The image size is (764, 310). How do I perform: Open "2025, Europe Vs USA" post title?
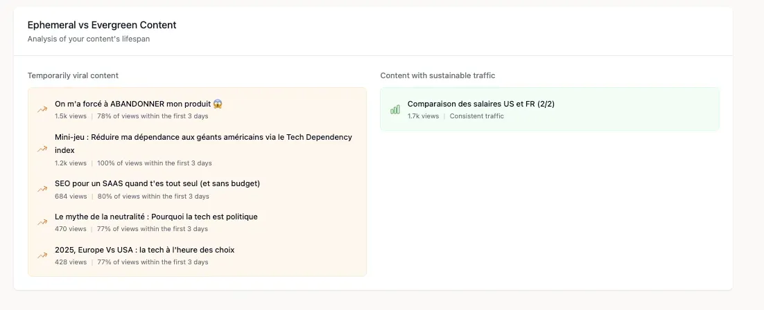click(x=149, y=250)
